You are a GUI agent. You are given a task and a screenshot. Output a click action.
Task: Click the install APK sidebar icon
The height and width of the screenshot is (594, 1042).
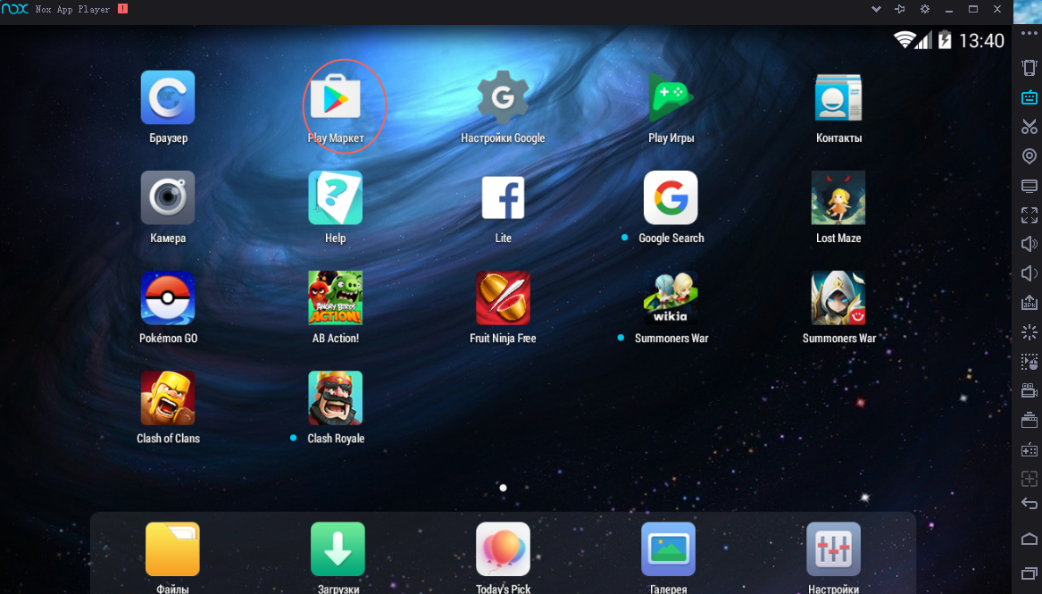1029,302
